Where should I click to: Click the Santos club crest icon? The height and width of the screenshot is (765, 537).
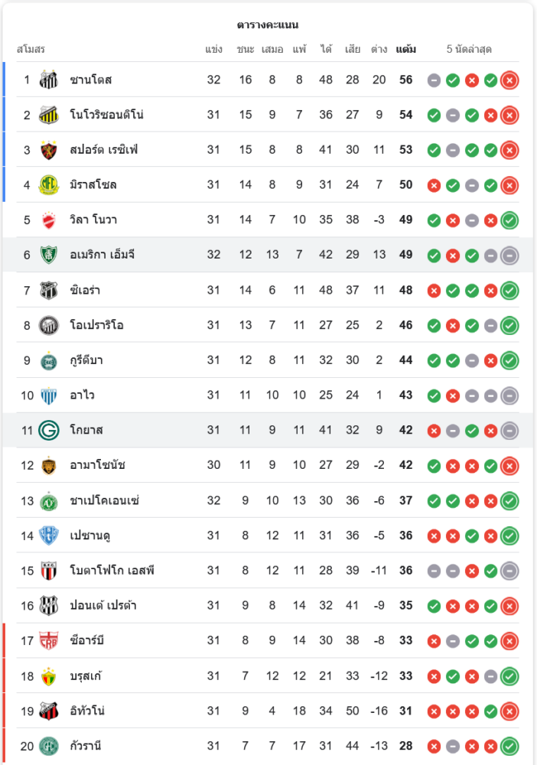click(49, 80)
